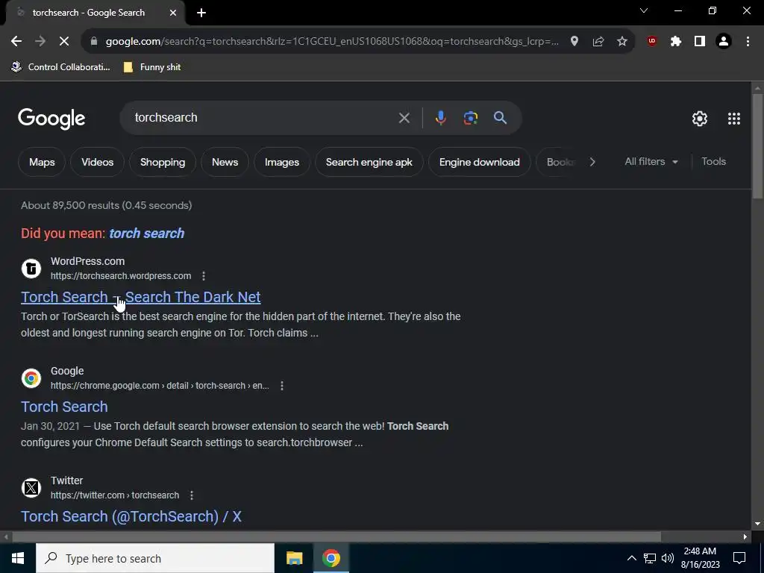Go back to the previous page
Screen dimensions: 764x573
(16, 42)
